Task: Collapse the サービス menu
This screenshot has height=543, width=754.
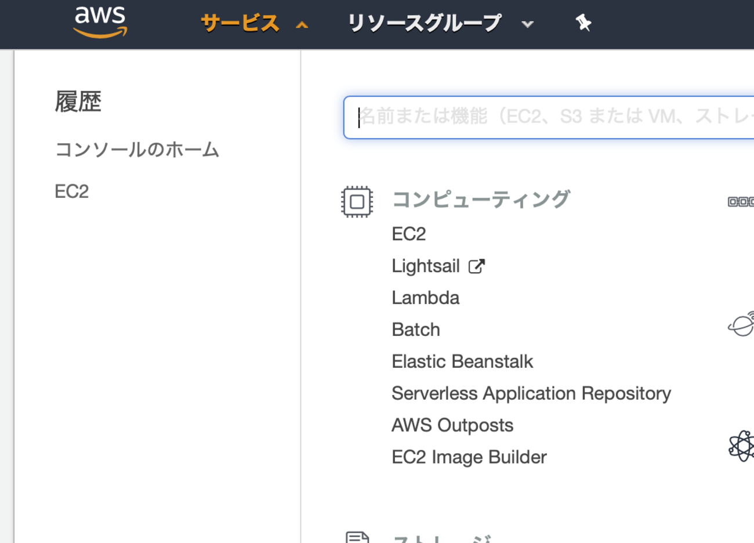Action: tap(253, 24)
